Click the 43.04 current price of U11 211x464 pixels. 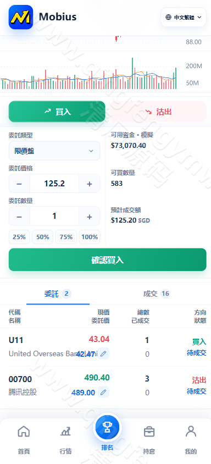(99, 339)
